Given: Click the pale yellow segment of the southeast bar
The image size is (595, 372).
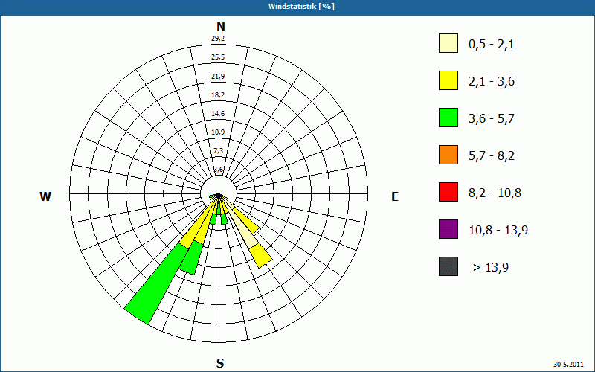Looking at the screenshot, I should 245,232.
